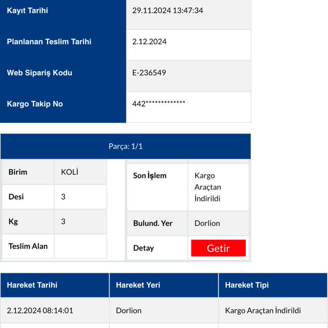This screenshot has height=328, width=328.
Task: Select the movement timestamp 2.12.2024 08:14:01
Action: coord(40,310)
